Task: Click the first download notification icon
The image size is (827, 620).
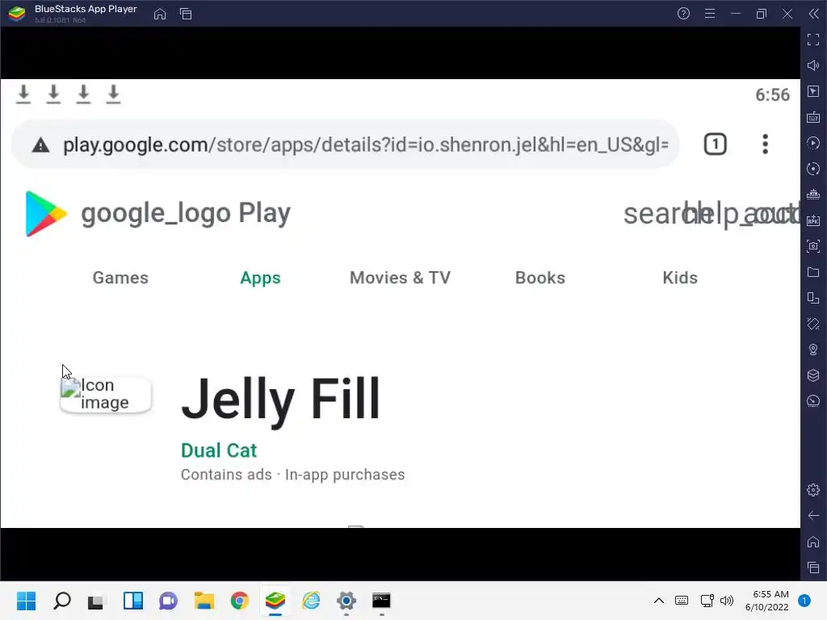Action: 23,94
